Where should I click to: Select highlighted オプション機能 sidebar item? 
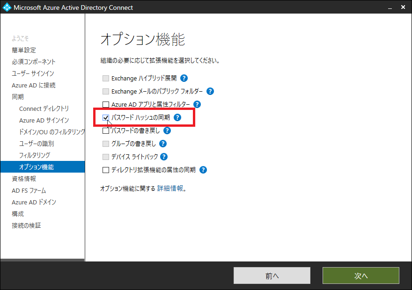[43, 167]
